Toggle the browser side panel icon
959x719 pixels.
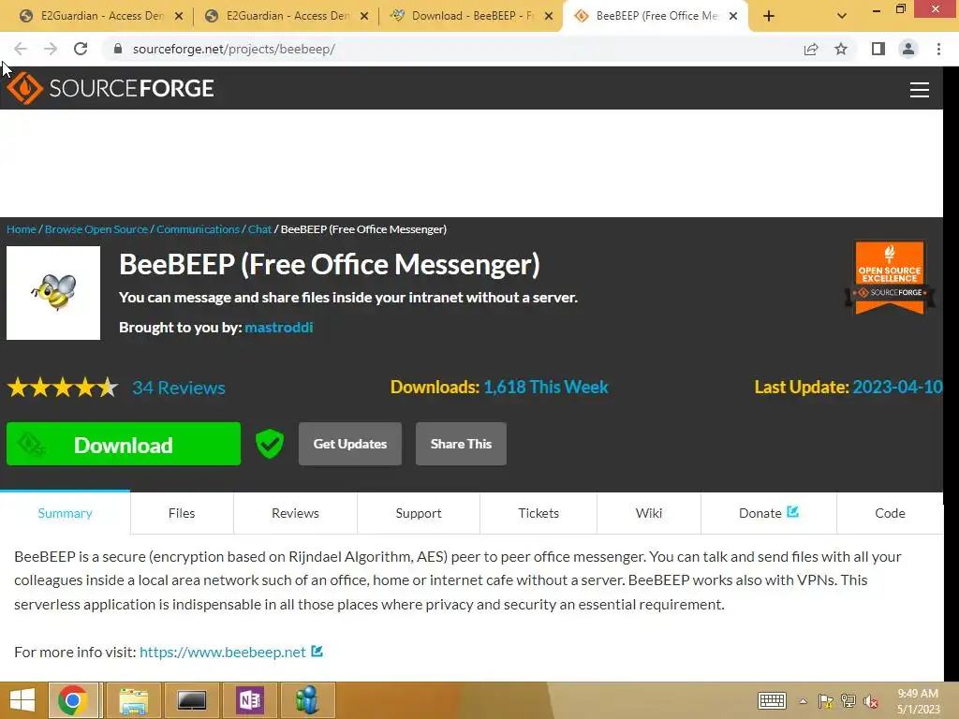click(x=878, y=49)
